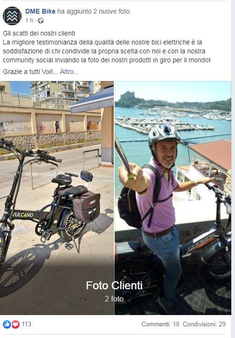Click the cyclist's helmet in the selfie
Screen dimensions: 235x338
[164, 134]
